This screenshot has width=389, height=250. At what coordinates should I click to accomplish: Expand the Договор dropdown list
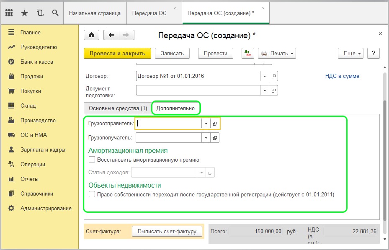(265, 76)
